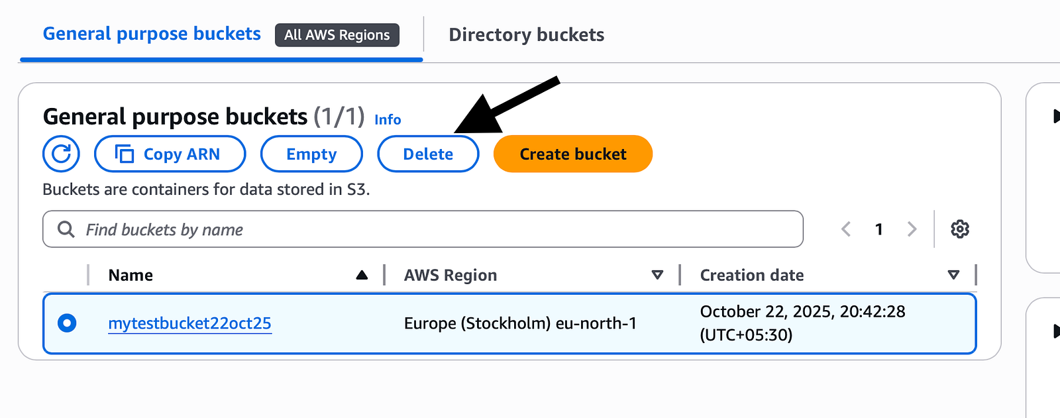The width and height of the screenshot is (1060, 418).
Task: Refresh the general purpose buckets list
Action: tap(61, 154)
